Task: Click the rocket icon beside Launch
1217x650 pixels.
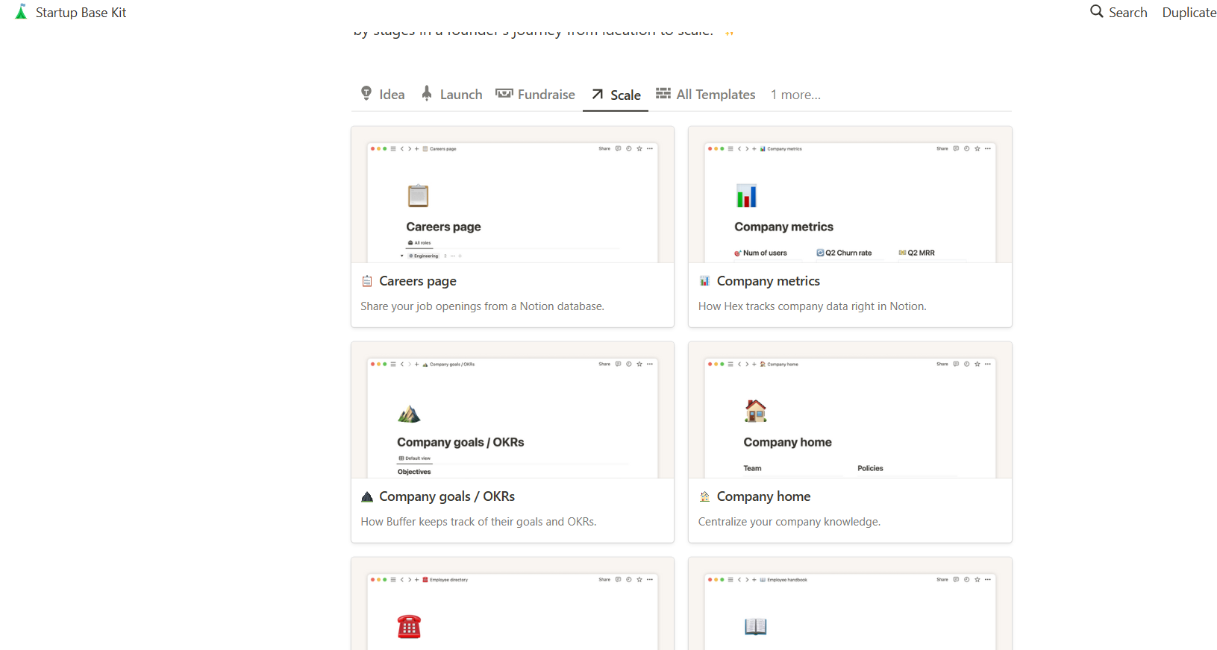Action: coord(427,93)
